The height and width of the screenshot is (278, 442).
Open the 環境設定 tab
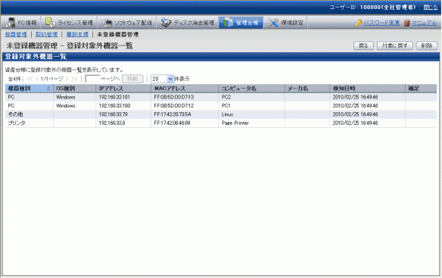[285, 23]
